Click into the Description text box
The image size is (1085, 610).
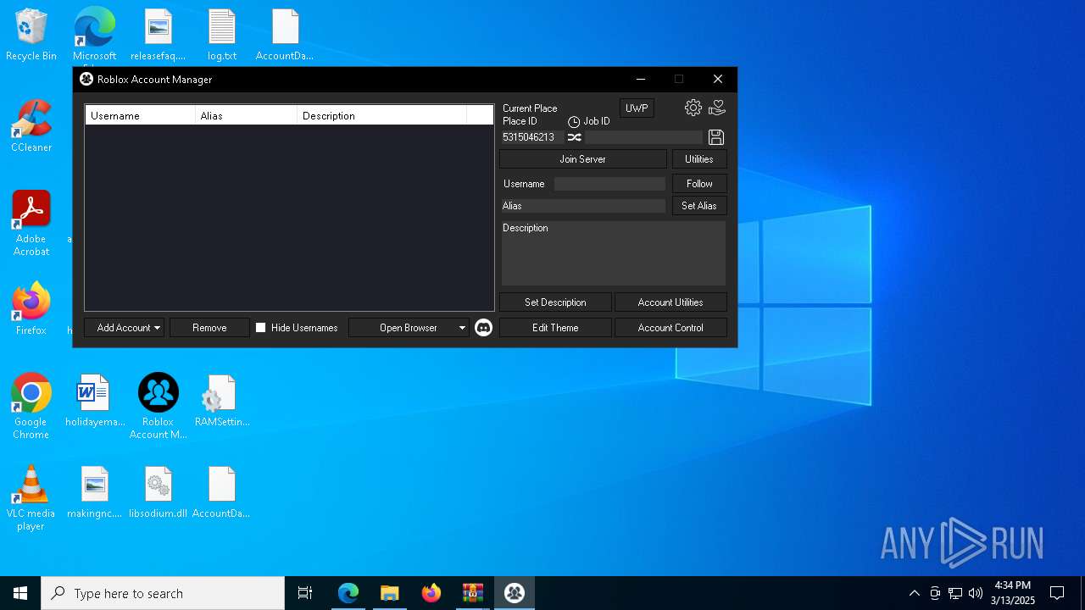click(613, 253)
